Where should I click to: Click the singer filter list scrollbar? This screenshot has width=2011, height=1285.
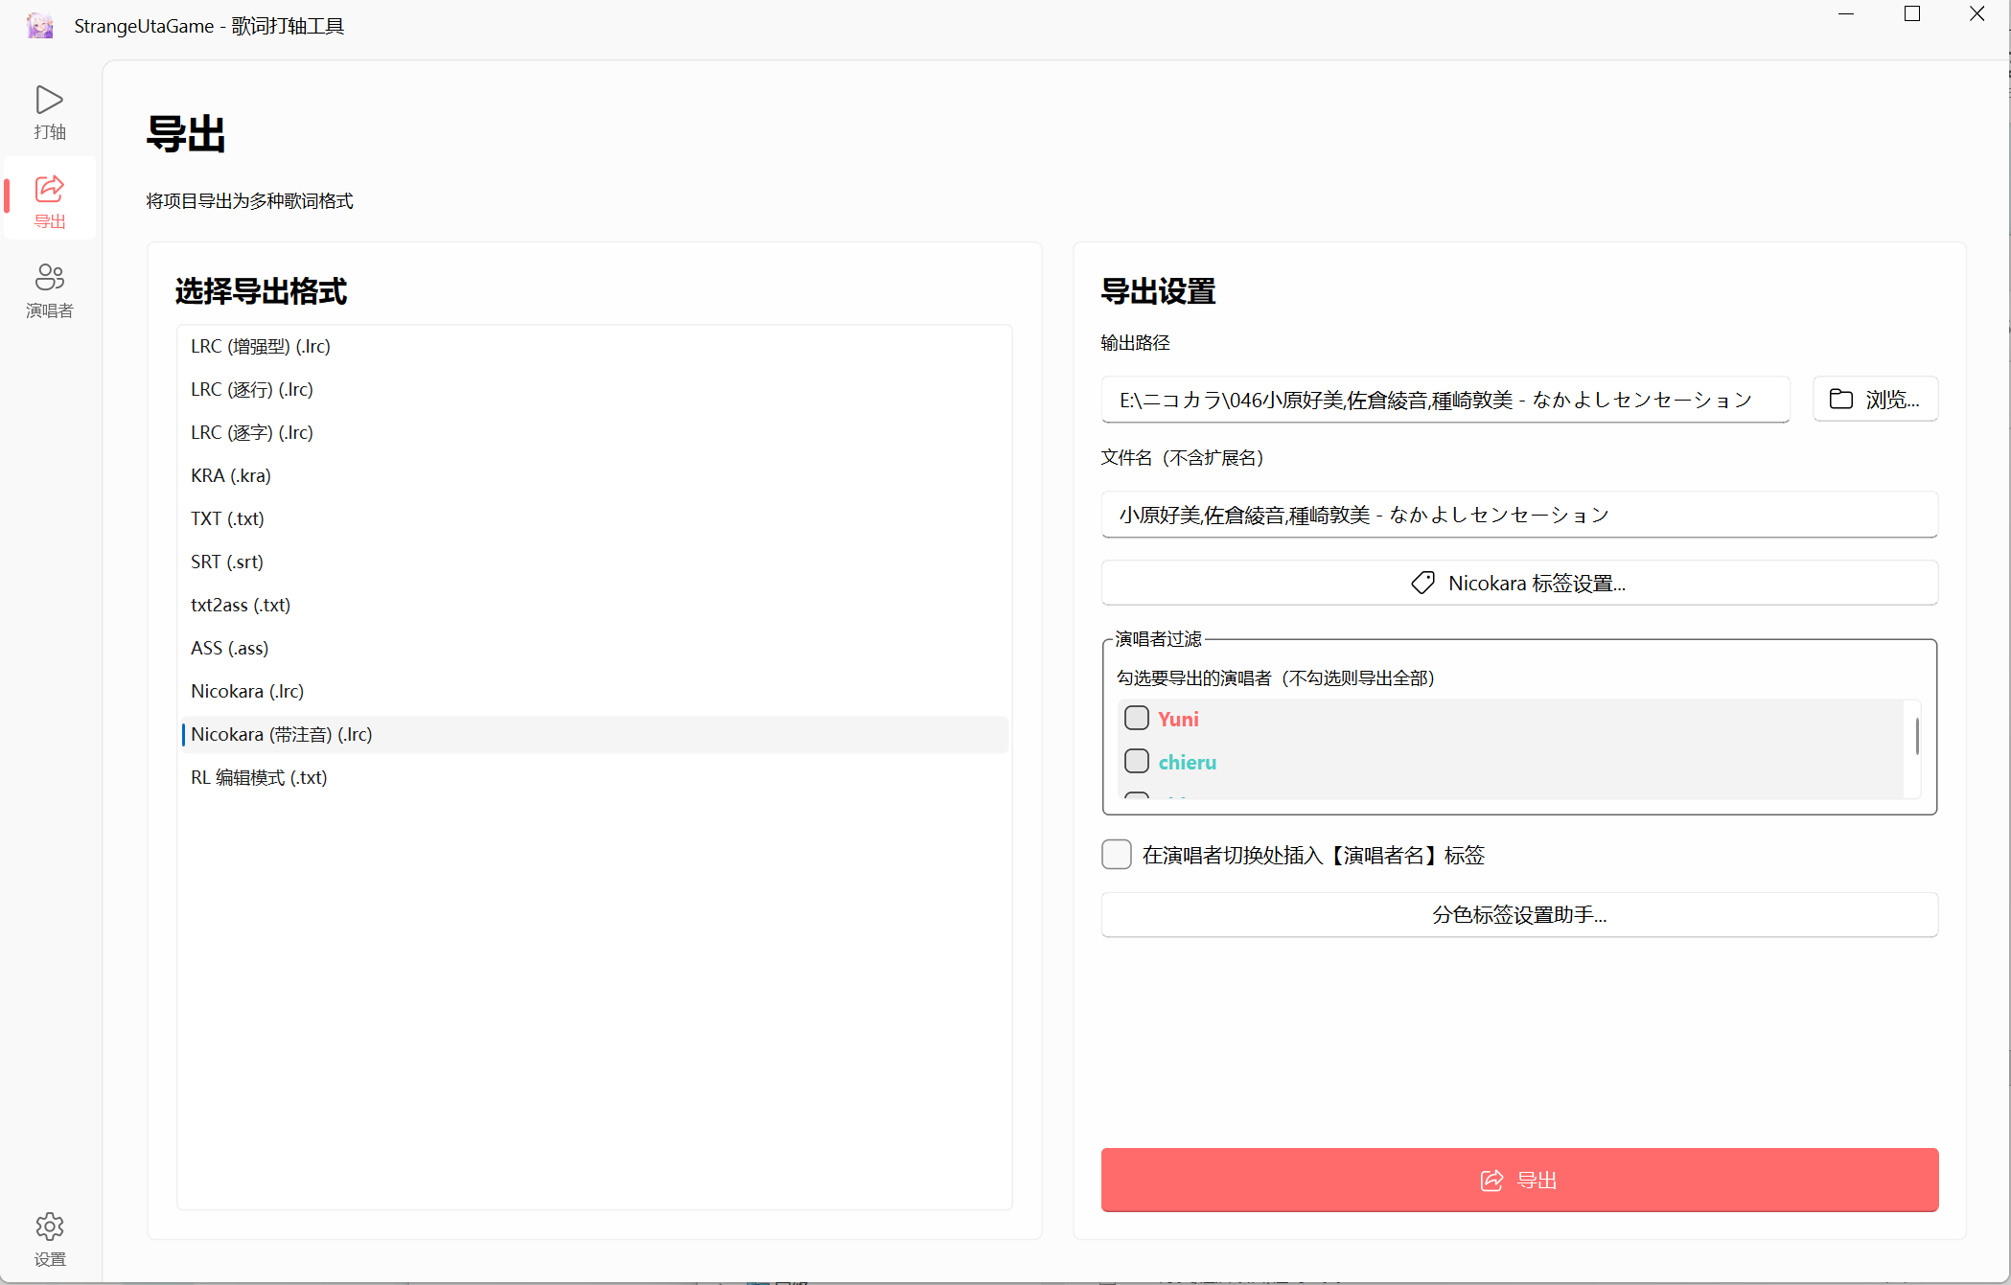pyautogui.click(x=1917, y=736)
